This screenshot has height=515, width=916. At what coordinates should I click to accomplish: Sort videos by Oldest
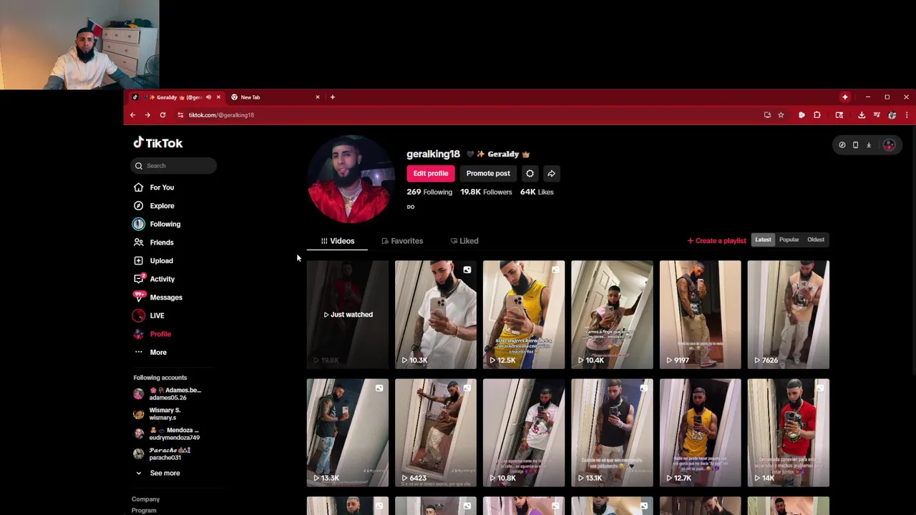click(x=816, y=240)
